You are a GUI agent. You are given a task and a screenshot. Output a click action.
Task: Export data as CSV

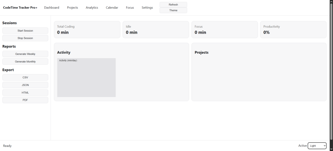click(x=25, y=77)
